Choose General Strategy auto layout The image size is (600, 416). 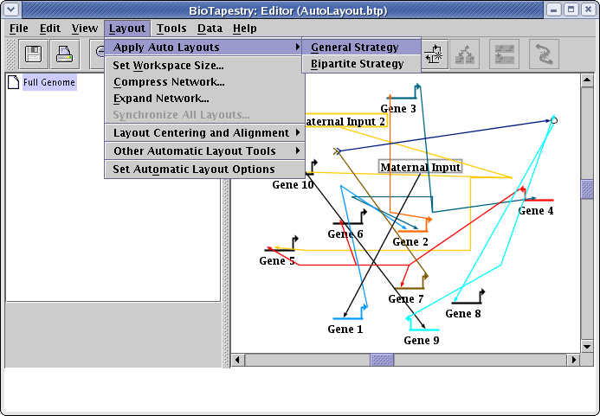[x=355, y=48]
